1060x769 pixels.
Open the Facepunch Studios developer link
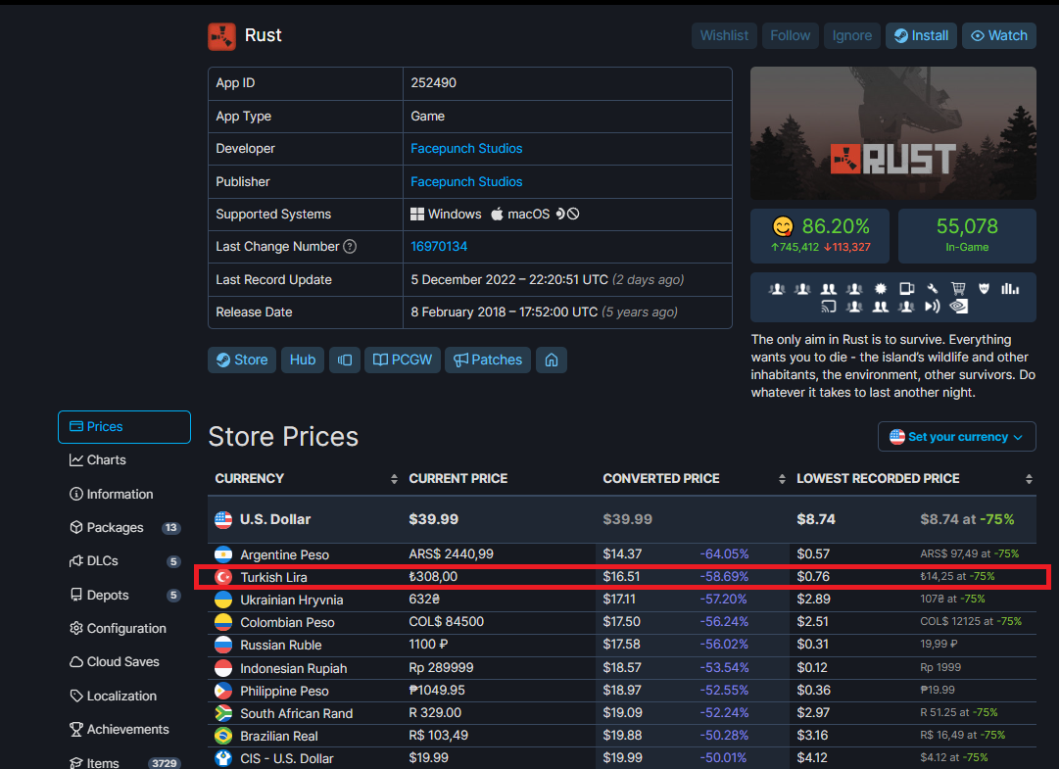click(x=466, y=149)
